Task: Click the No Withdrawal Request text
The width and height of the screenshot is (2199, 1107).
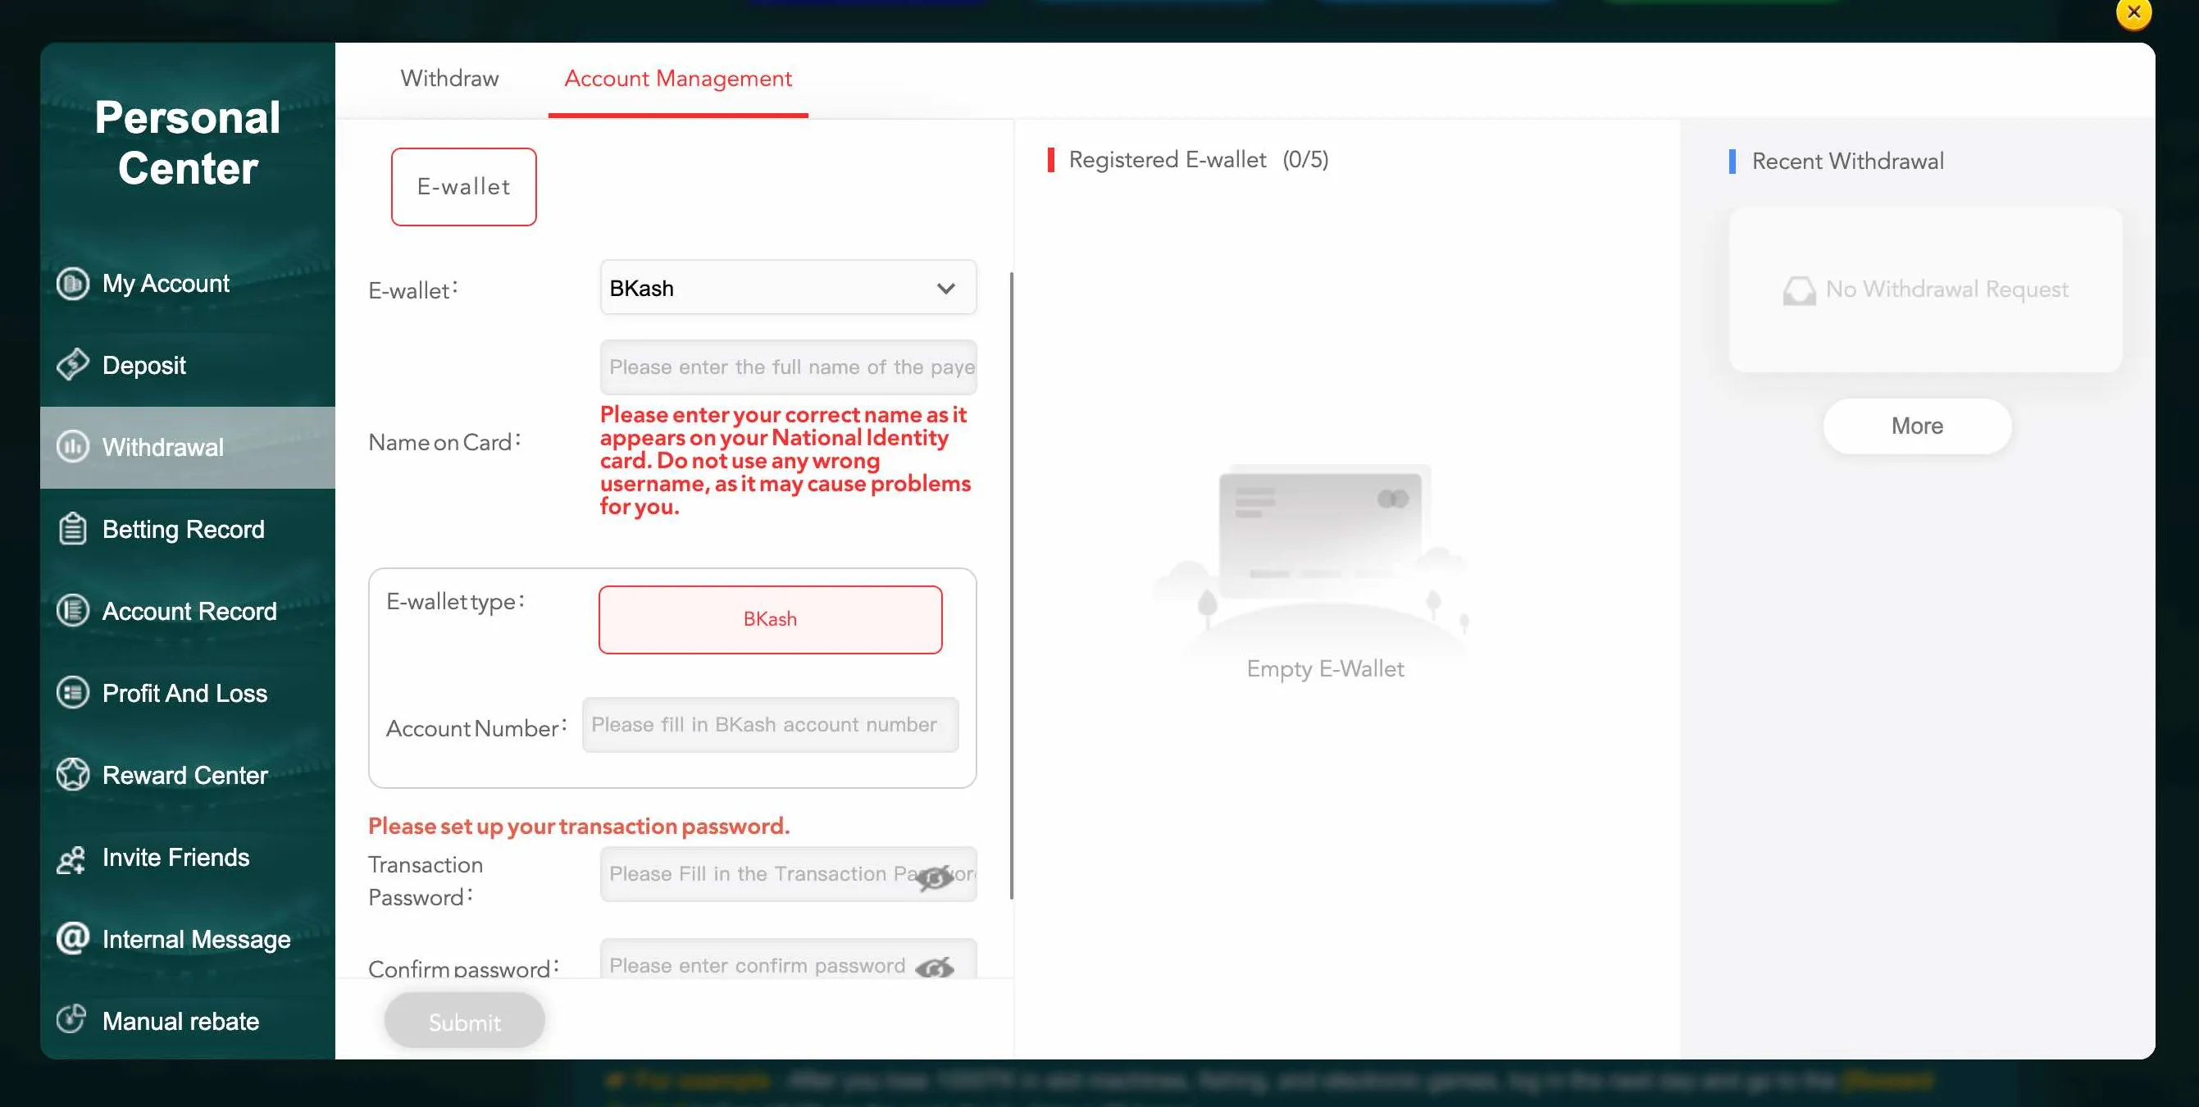Action: pyautogui.click(x=1946, y=289)
